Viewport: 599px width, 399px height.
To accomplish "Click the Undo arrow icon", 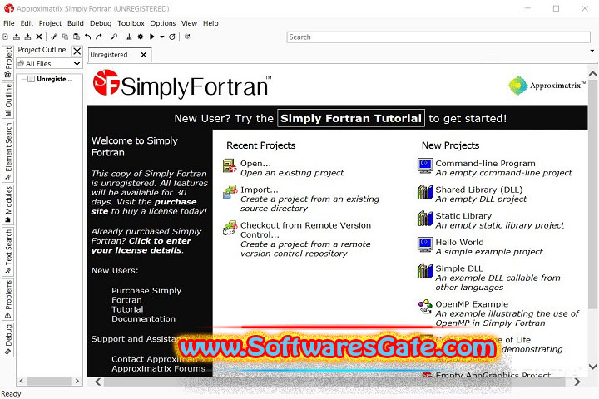I will point(88,37).
